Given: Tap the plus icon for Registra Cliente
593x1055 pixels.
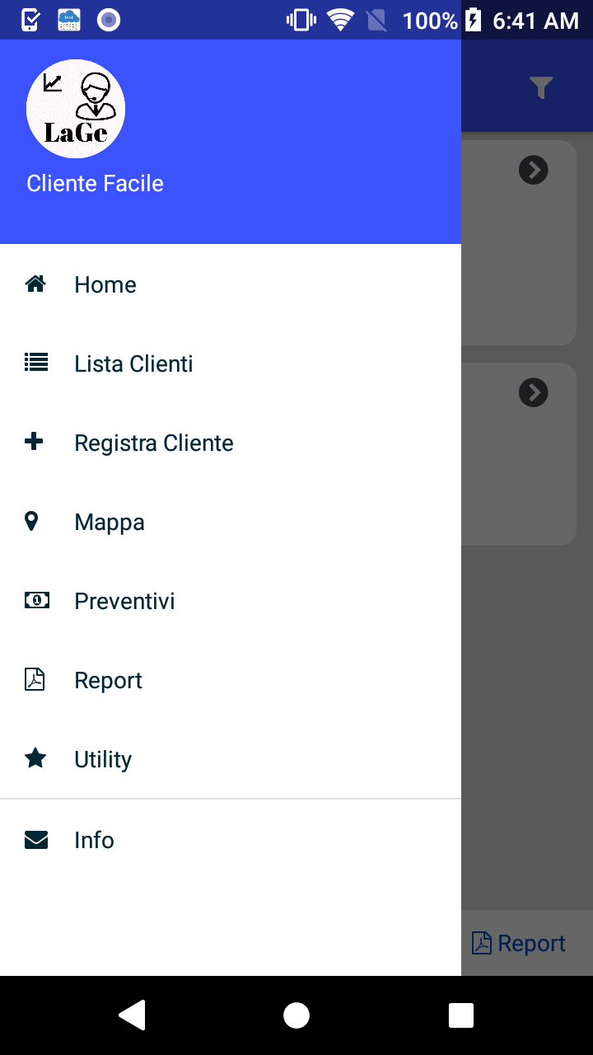Looking at the screenshot, I should 34,442.
